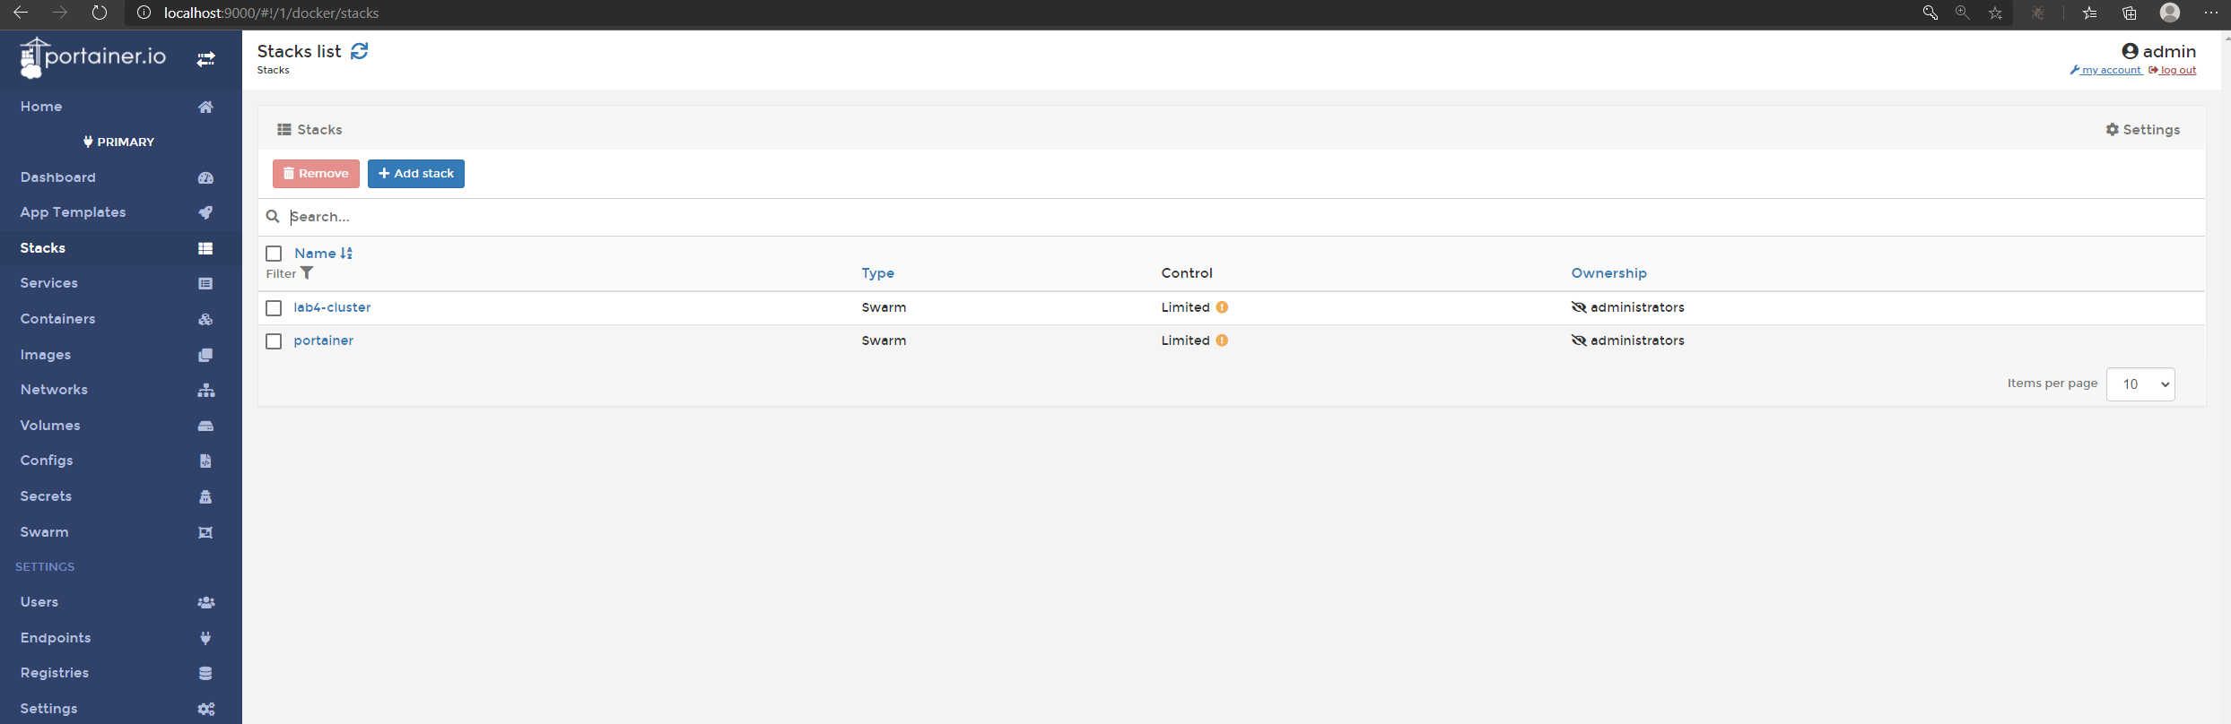
Task: Click the Home house icon in sidebar
Action: pyautogui.click(x=205, y=107)
